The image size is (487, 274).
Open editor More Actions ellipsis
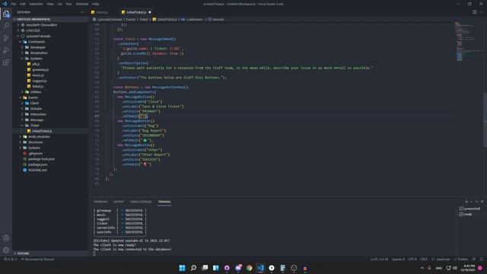pyautogui.click(x=482, y=12)
